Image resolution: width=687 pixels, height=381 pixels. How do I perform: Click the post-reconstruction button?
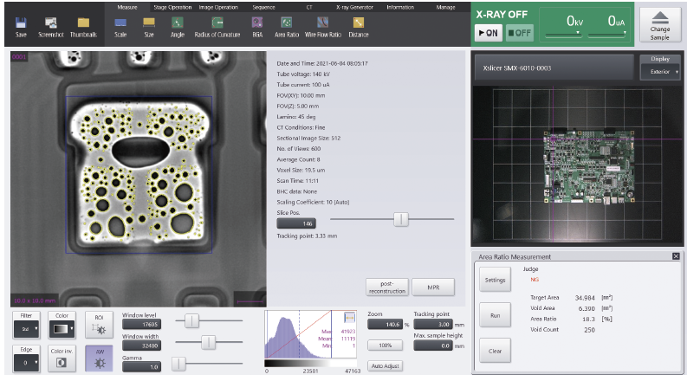pyautogui.click(x=387, y=287)
